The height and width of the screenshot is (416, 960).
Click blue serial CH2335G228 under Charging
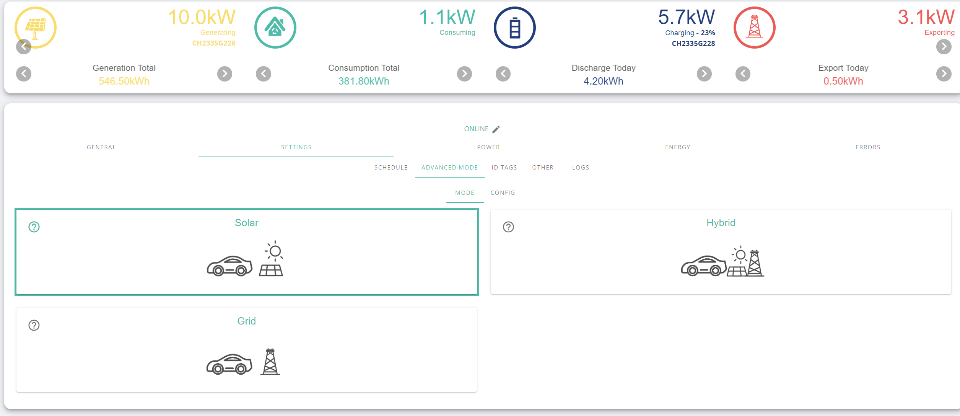pyautogui.click(x=693, y=44)
